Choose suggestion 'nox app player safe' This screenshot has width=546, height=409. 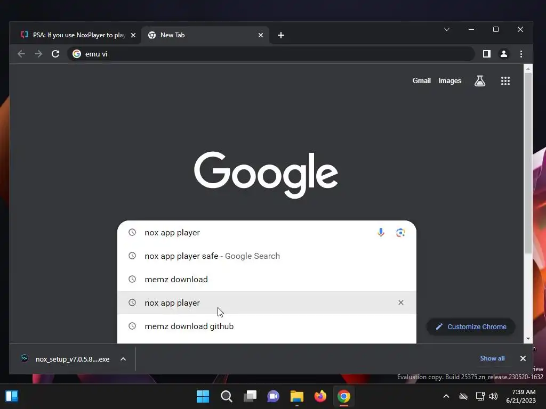click(267, 256)
